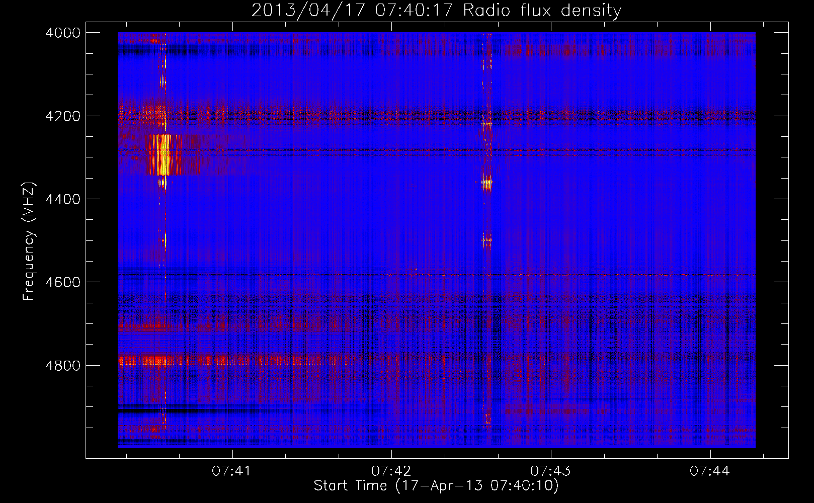Click the 07:42 time axis label
The height and width of the screenshot is (503, 814).
391,471
